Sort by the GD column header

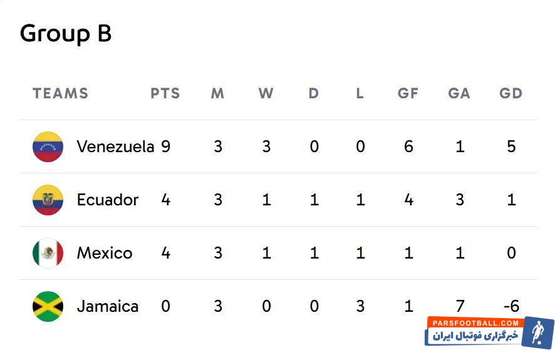click(511, 94)
